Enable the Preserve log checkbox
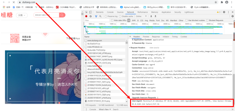Image resolution: width=235 pixels, height=111 pixels. [x=106, y=16]
